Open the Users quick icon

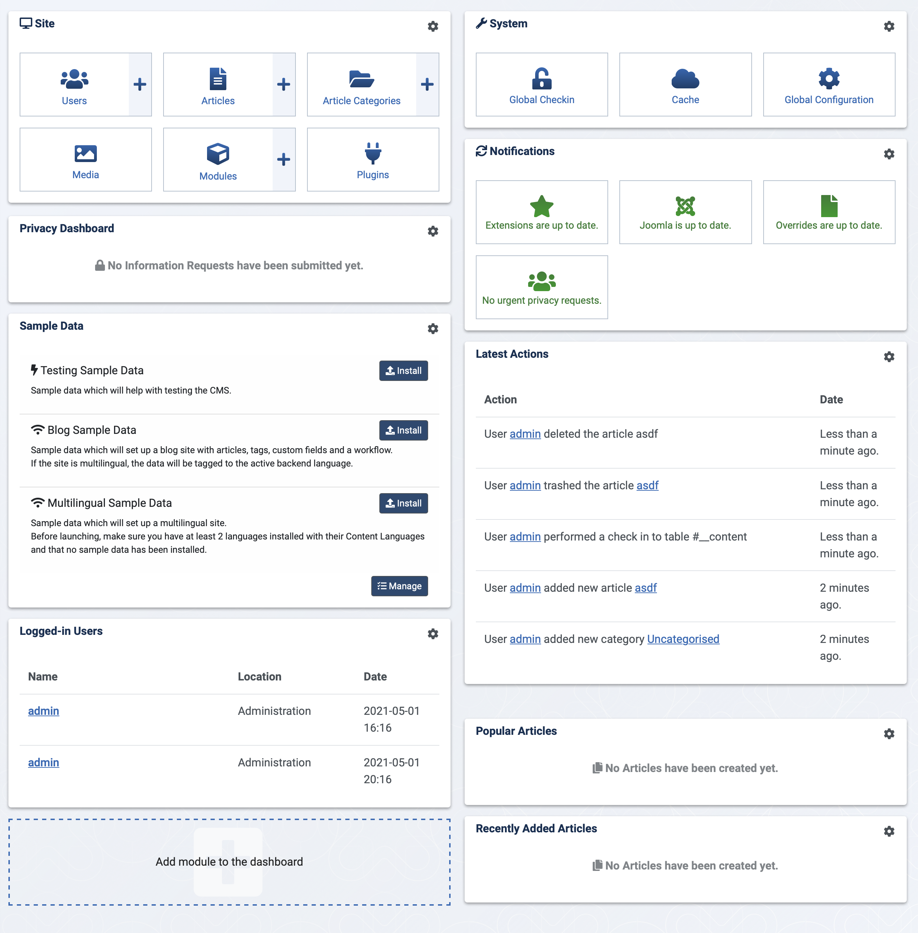point(74,85)
